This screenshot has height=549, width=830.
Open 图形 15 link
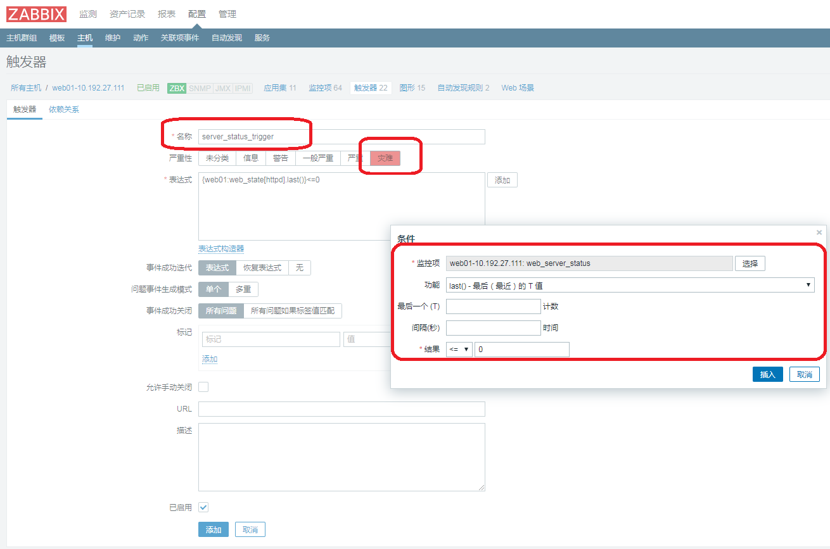[412, 88]
